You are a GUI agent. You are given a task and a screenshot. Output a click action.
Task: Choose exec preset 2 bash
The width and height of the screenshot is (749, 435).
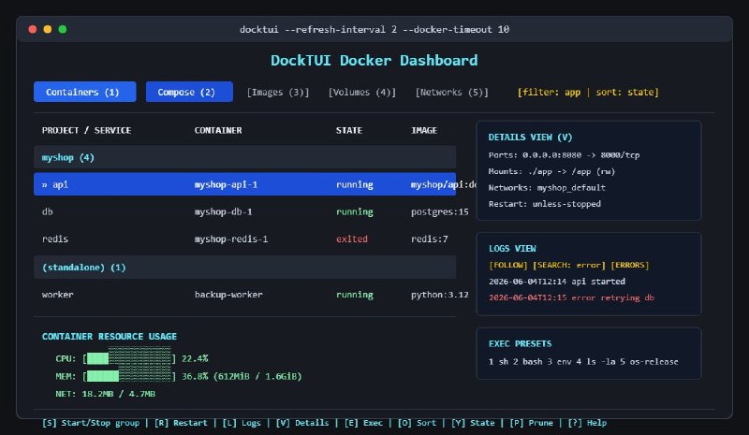(528, 362)
